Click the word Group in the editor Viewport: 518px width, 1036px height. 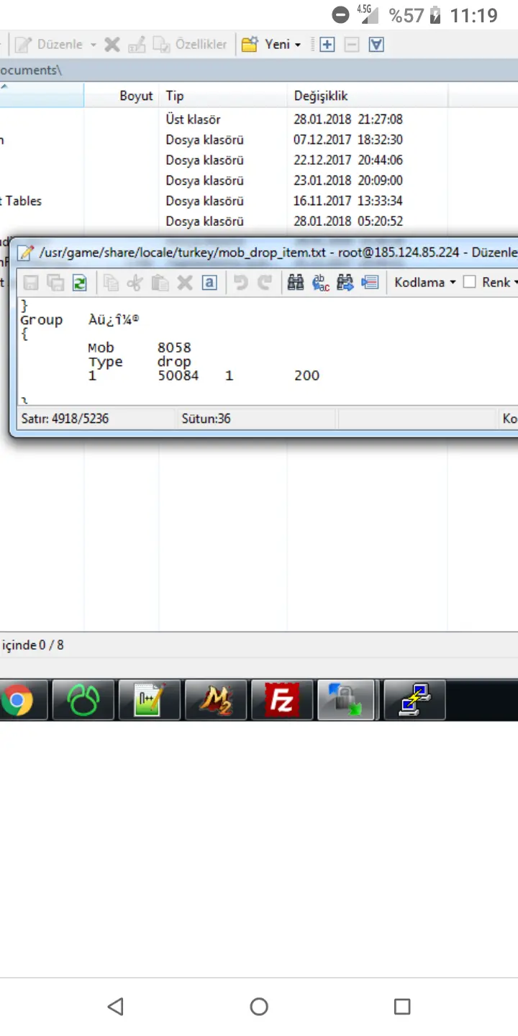41,320
